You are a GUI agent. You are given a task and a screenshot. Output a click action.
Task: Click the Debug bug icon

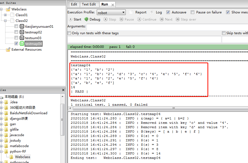point(86,19)
